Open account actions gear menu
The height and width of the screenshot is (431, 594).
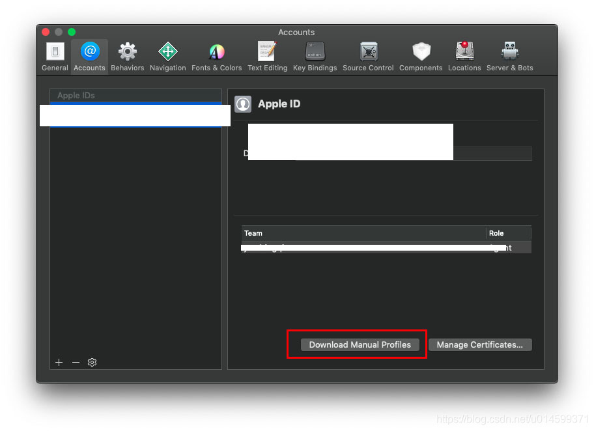pos(92,363)
